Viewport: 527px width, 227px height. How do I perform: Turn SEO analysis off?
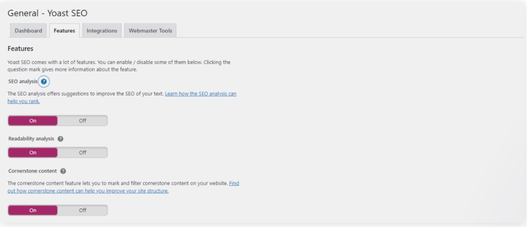click(82, 121)
